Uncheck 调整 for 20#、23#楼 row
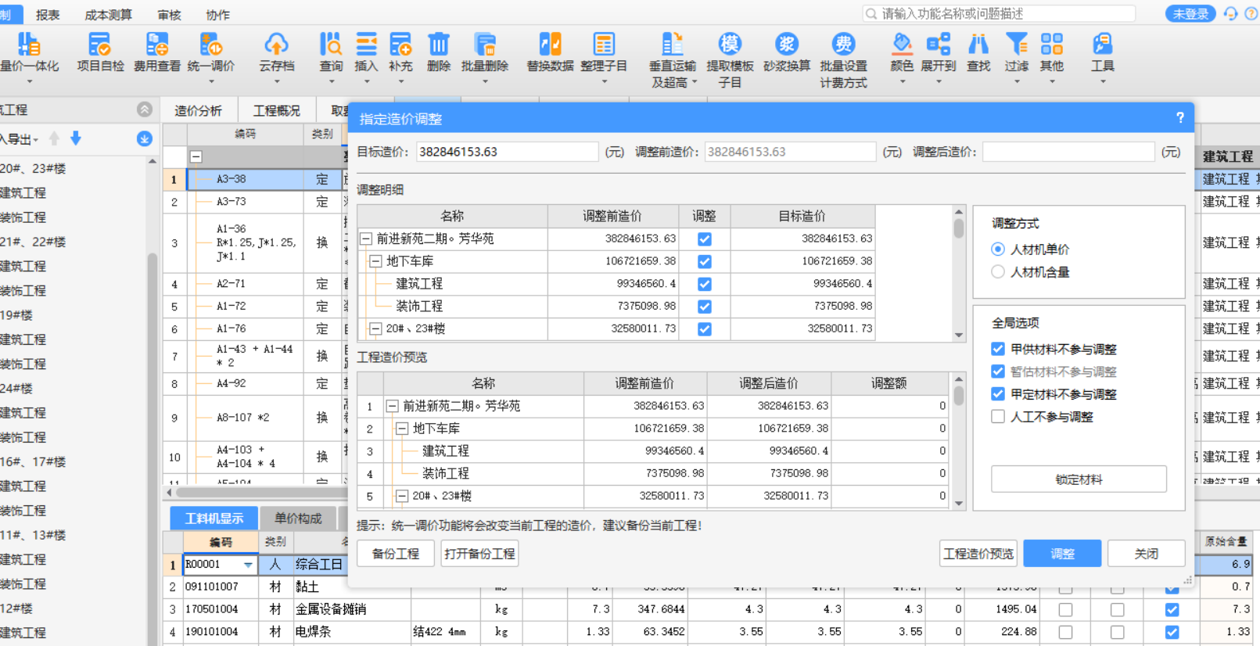 (705, 329)
